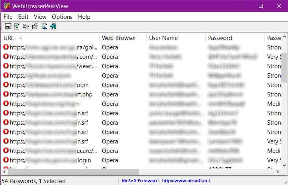Open the Properties toolbar icon
The height and width of the screenshot is (185, 288).
click(x=35, y=27)
